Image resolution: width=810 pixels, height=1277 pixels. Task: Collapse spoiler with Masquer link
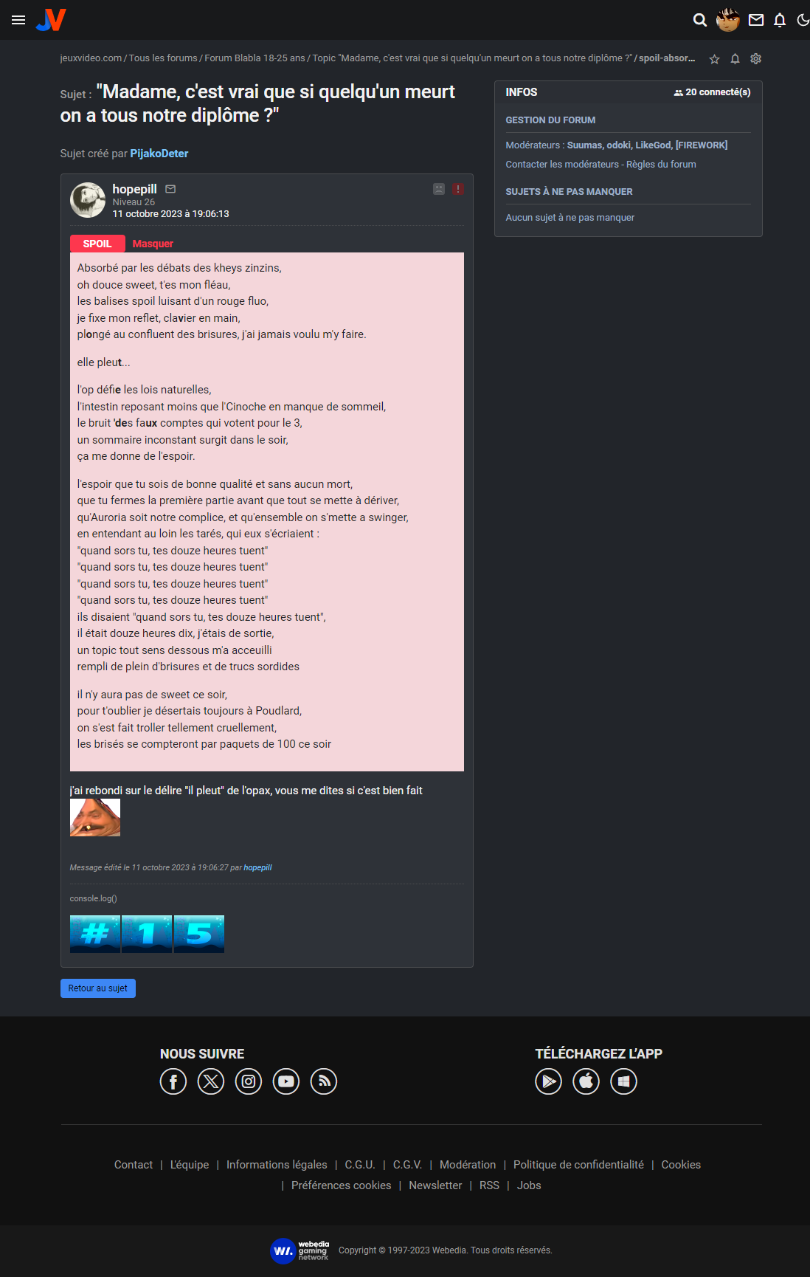coord(153,244)
